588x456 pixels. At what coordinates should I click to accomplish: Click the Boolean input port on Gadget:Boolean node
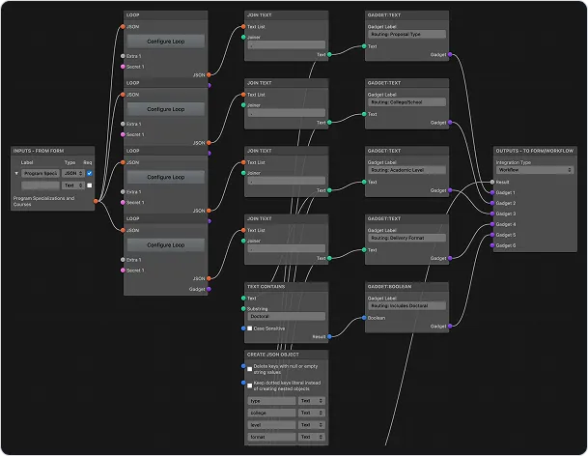(x=364, y=318)
